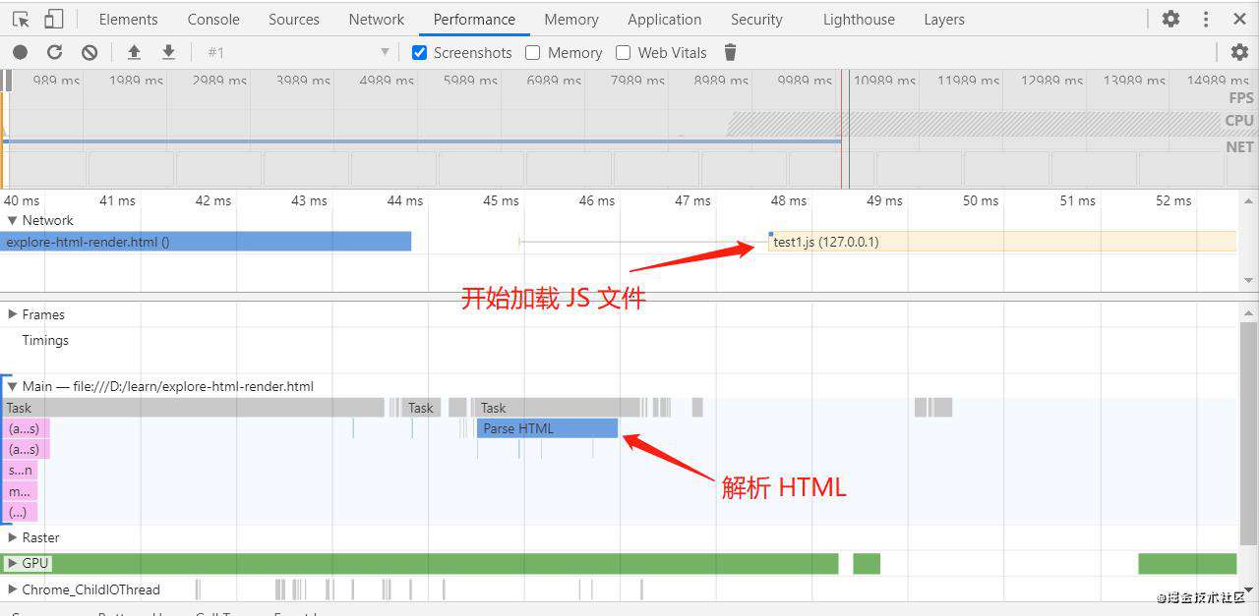Screen dimensions: 1259x616
Task: Switch to the Elements tab
Action: click(128, 19)
